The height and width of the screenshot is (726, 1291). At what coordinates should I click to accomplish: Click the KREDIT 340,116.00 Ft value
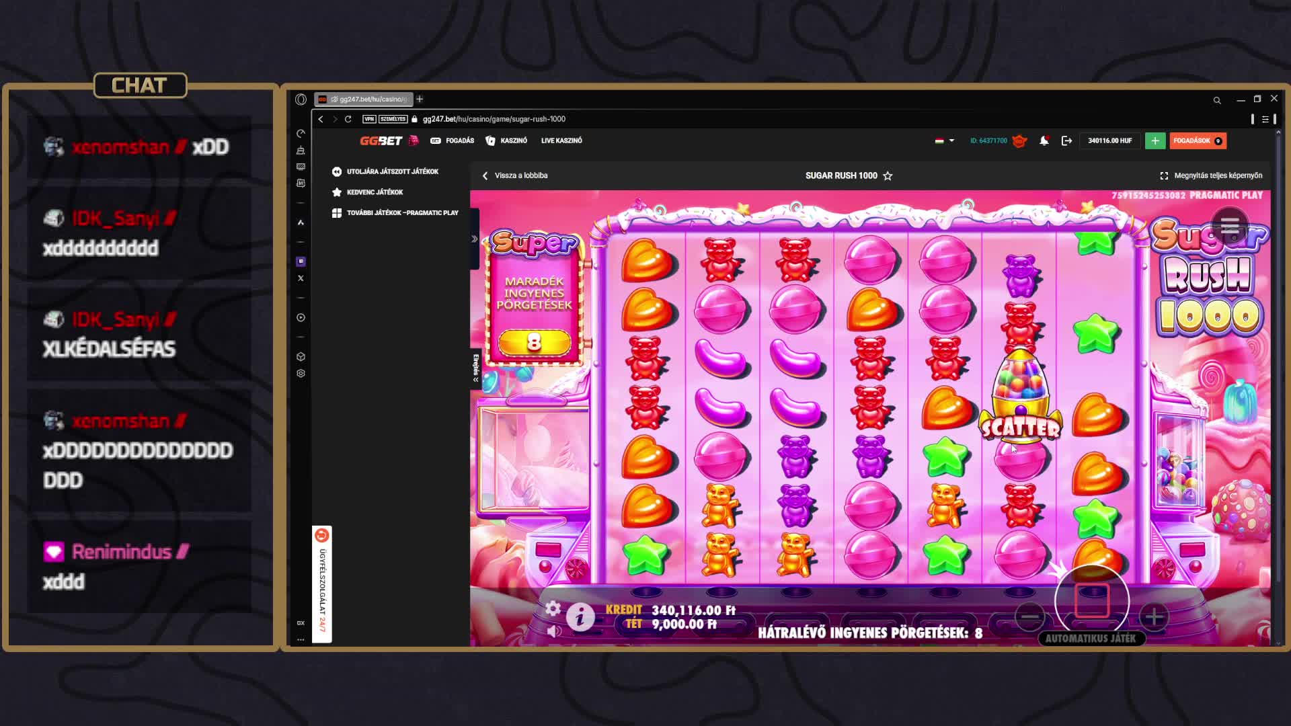[x=693, y=610]
